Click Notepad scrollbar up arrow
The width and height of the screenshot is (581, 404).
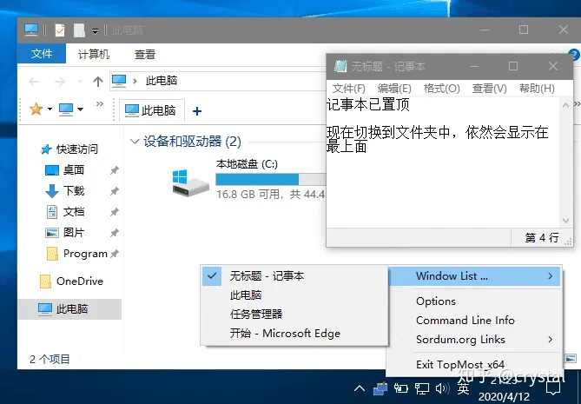566,105
